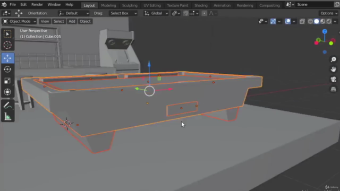Open the viewport Select menu

click(x=59, y=21)
